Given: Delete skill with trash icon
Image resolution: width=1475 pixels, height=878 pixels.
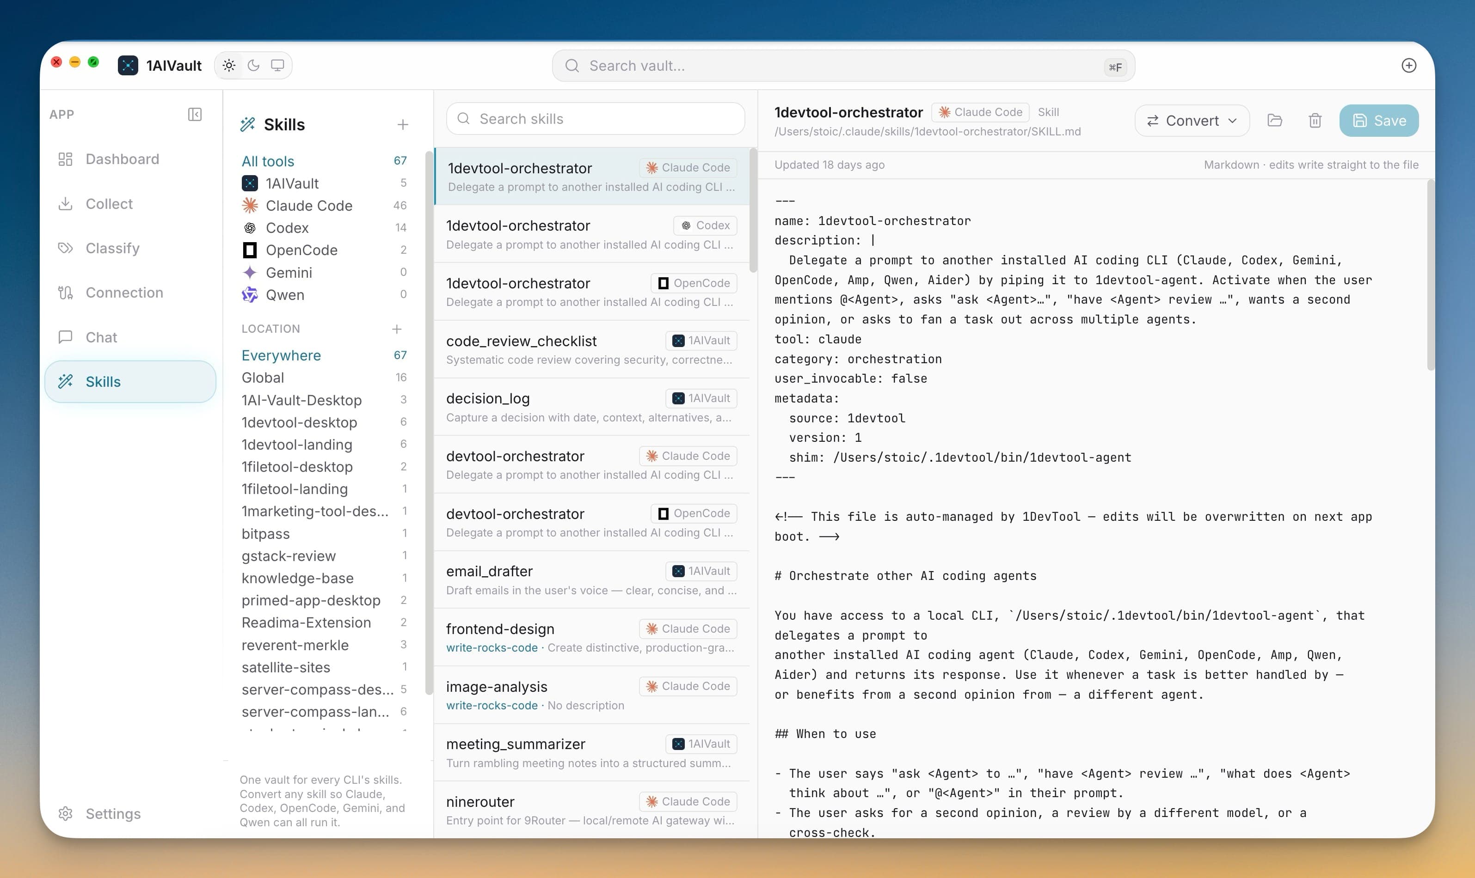Looking at the screenshot, I should (x=1315, y=121).
